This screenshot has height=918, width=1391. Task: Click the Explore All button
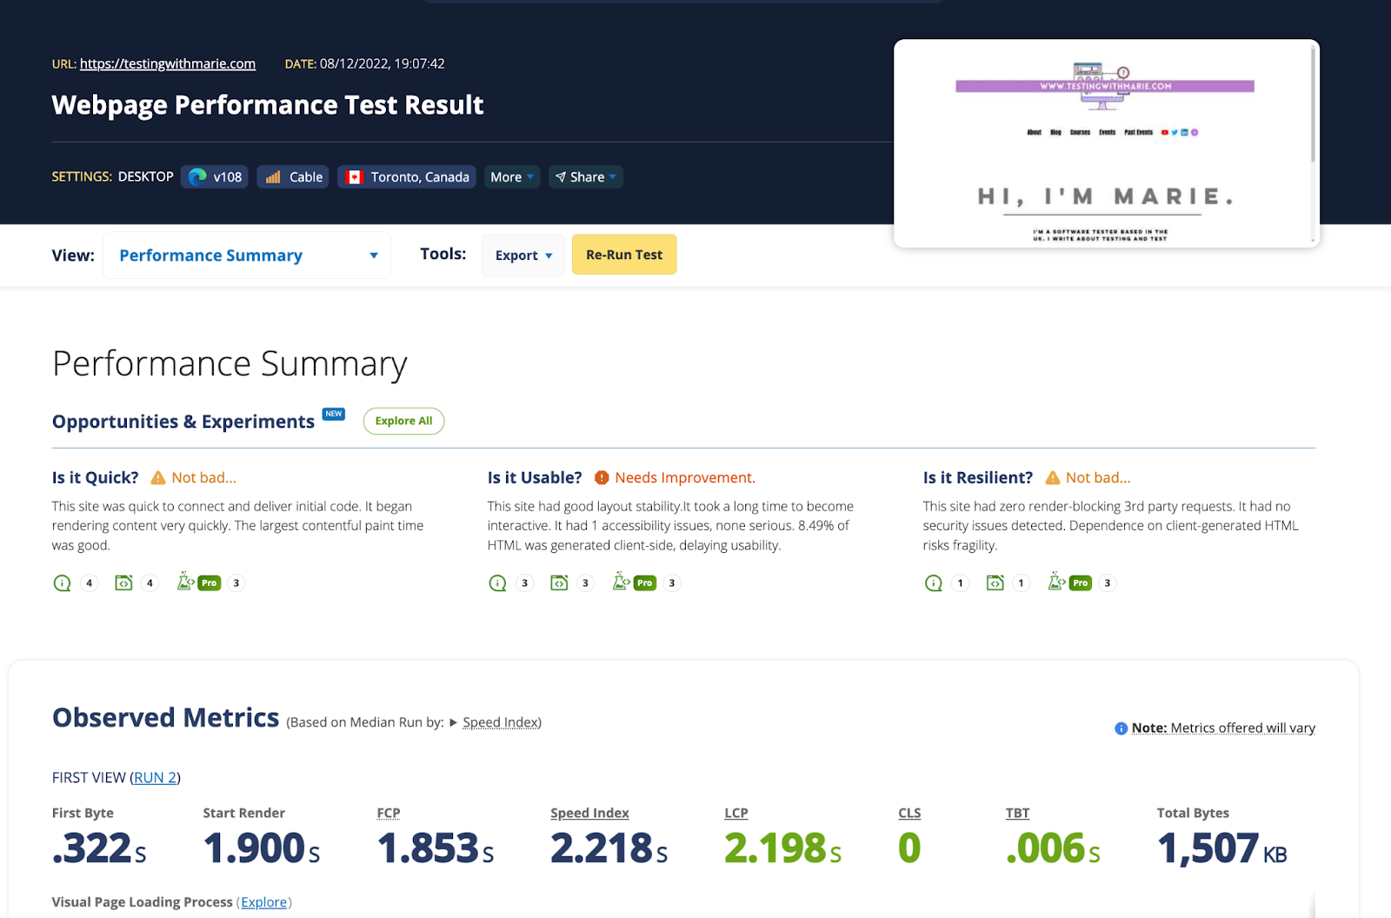403,421
